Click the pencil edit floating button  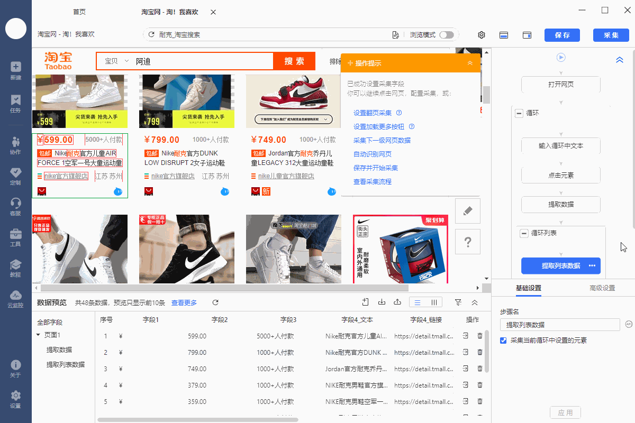pyautogui.click(x=468, y=211)
